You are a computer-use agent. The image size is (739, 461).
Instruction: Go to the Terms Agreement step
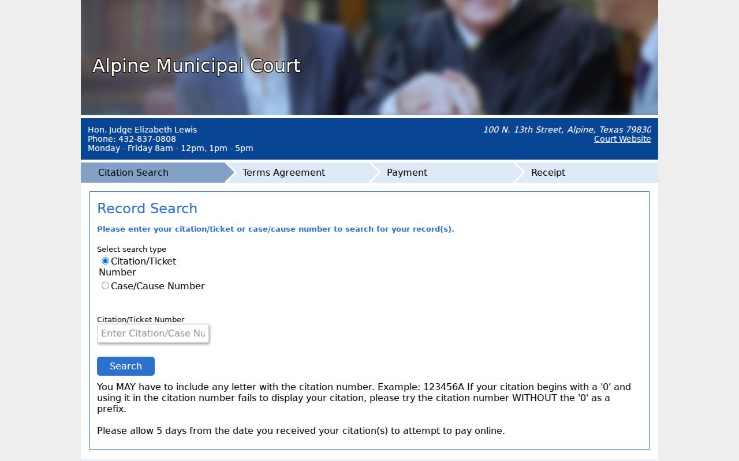[x=297, y=173]
